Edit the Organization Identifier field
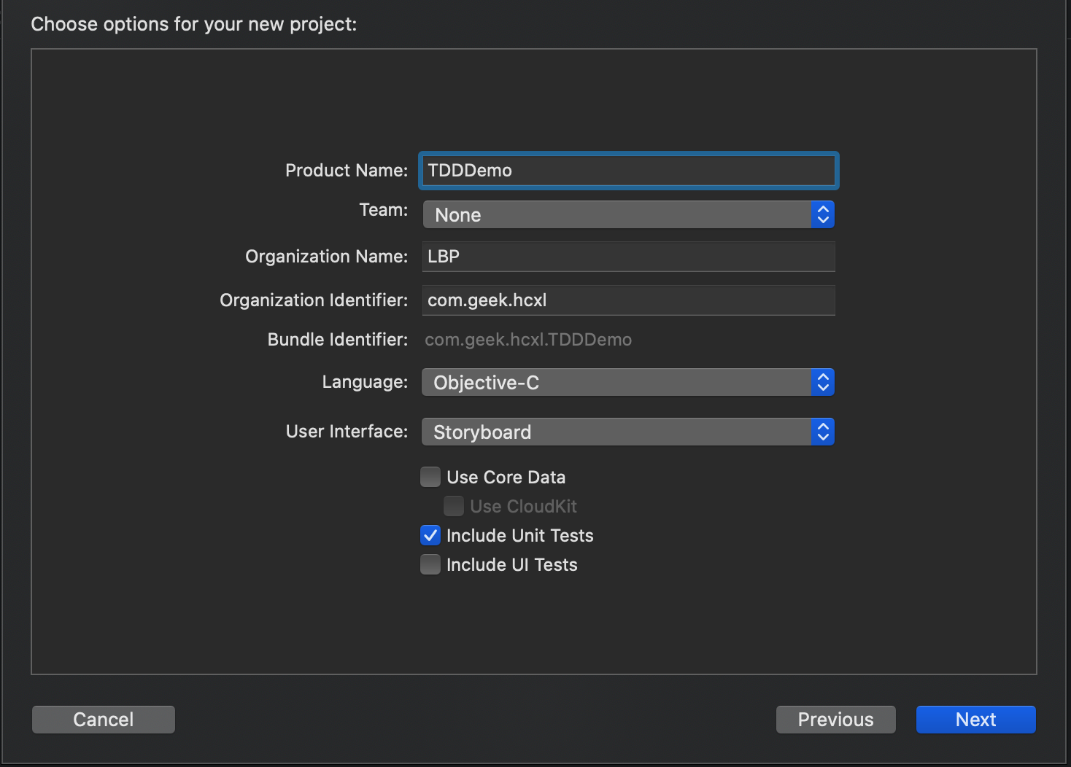This screenshot has width=1071, height=767. click(628, 300)
